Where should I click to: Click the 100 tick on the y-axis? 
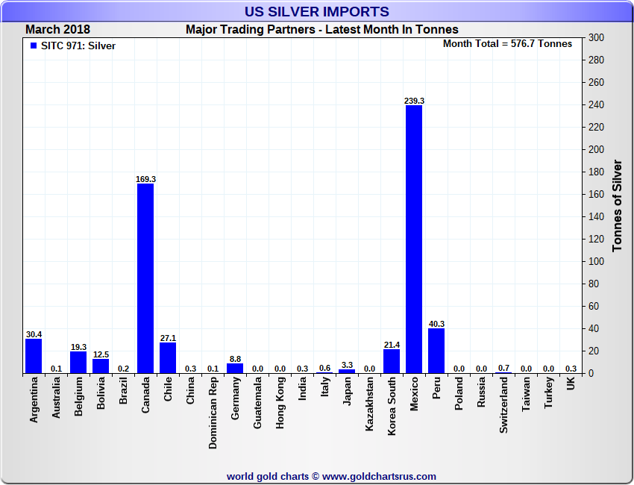(x=597, y=262)
